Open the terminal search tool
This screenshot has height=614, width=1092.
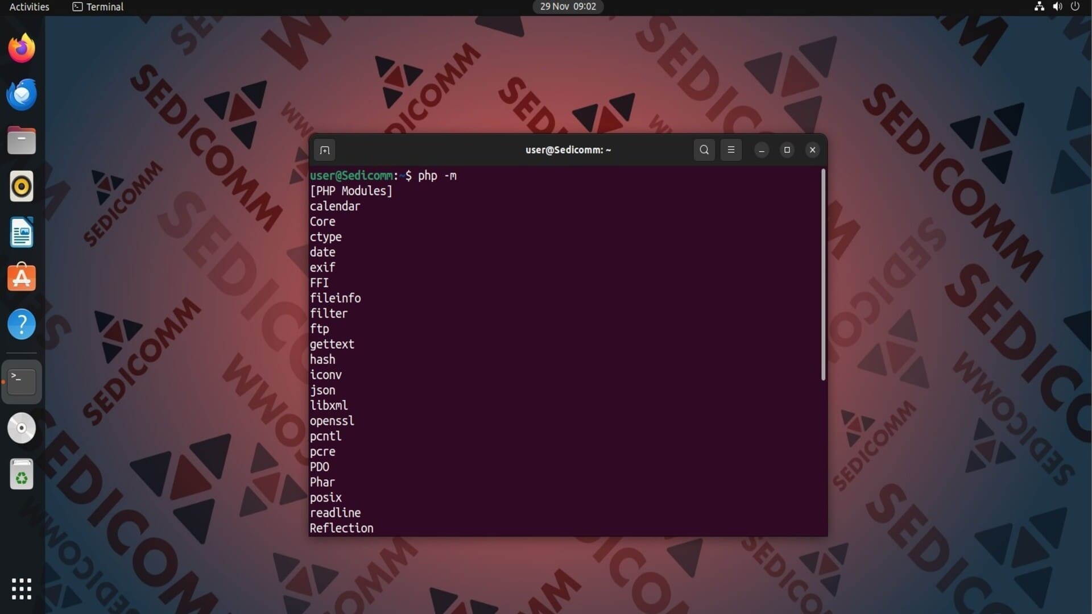704,150
